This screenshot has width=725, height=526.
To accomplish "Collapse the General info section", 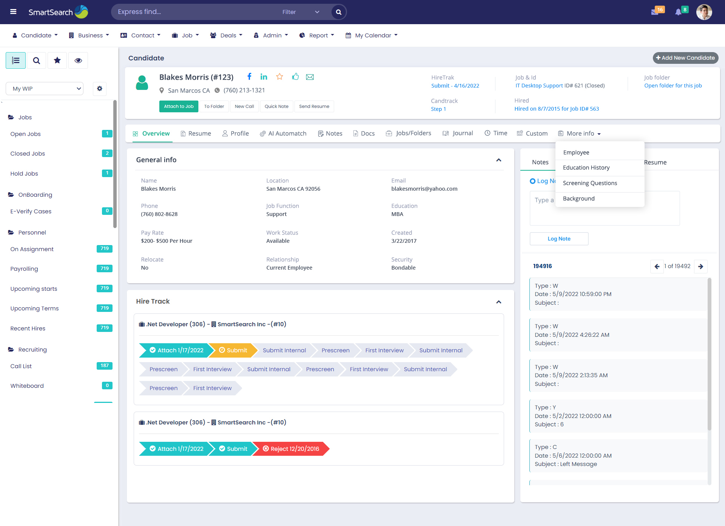I will (498, 160).
